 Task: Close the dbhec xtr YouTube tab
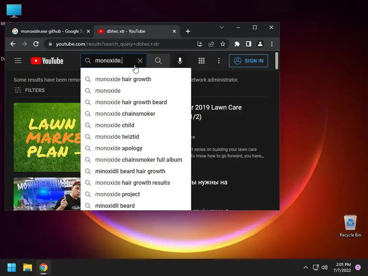tap(174, 31)
